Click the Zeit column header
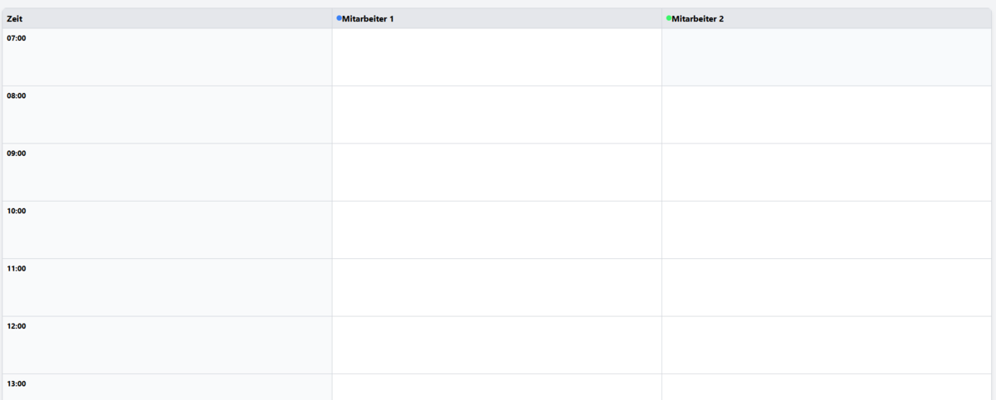996x400 pixels. click(168, 18)
